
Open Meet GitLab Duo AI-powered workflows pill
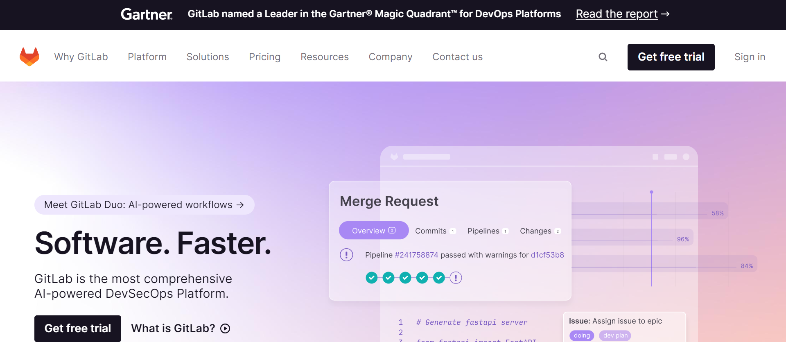click(x=145, y=205)
